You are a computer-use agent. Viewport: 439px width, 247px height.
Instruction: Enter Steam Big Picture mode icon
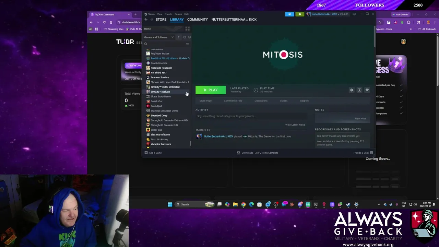(354, 14)
